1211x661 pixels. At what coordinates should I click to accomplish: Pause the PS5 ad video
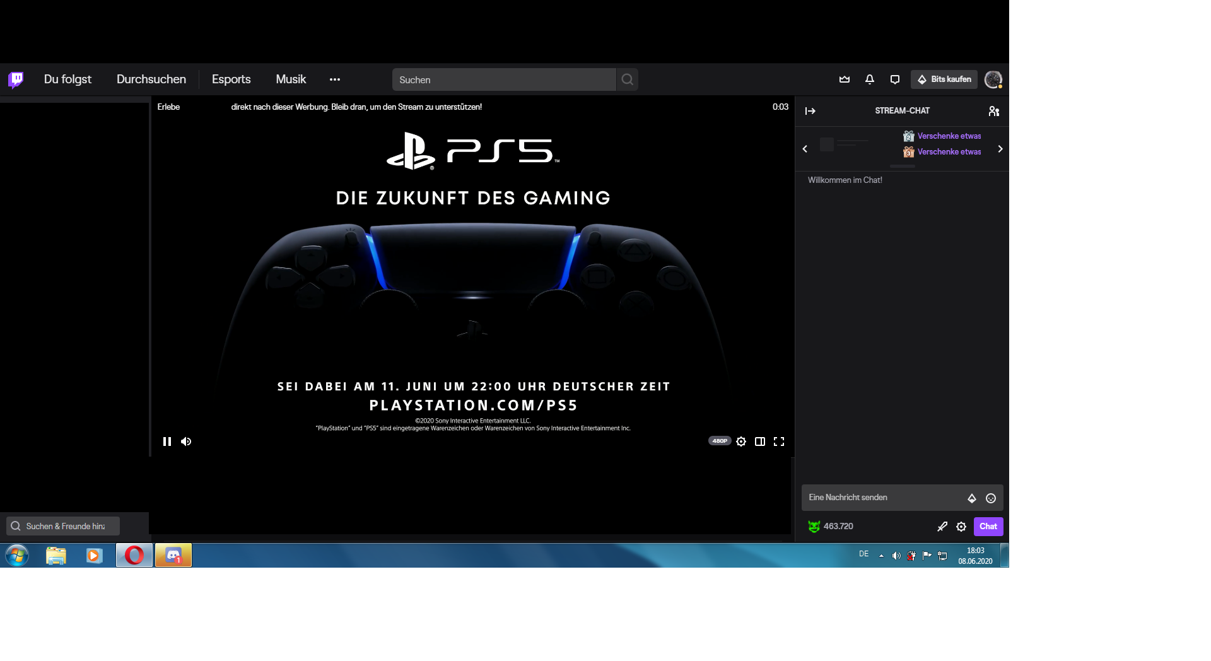click(x=167, y=442)
